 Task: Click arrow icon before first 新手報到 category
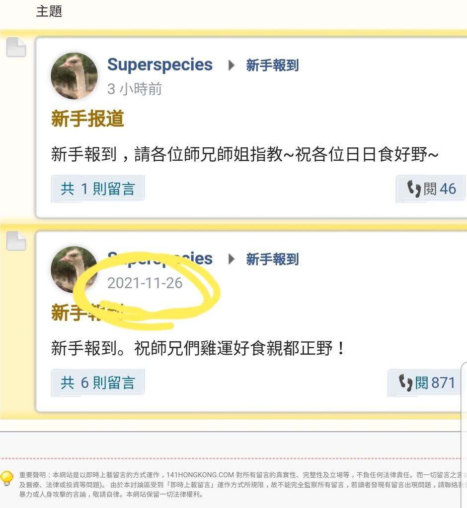[232, 65]
